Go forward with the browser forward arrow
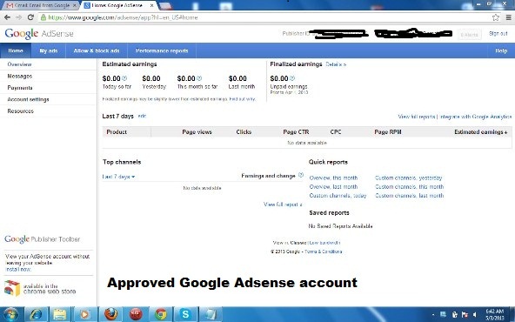Image resolution: width=515 pixels, height=322 pixels. click(19, 17)
